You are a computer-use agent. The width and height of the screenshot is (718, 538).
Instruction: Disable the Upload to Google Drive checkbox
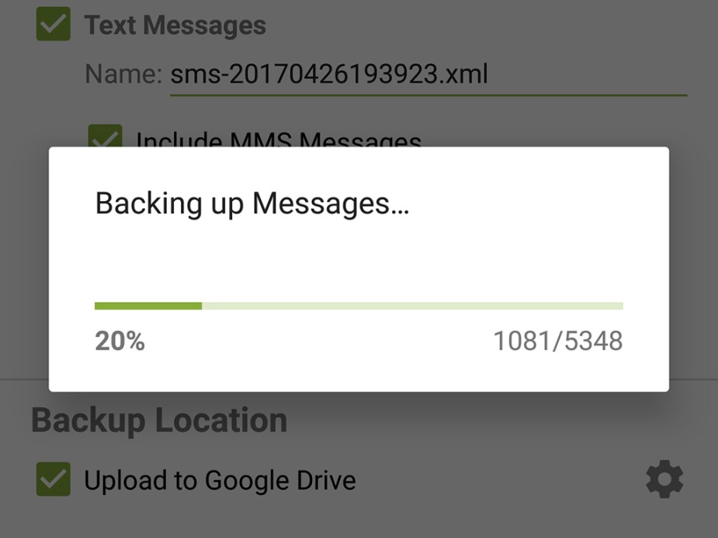(x=53, y=479)
